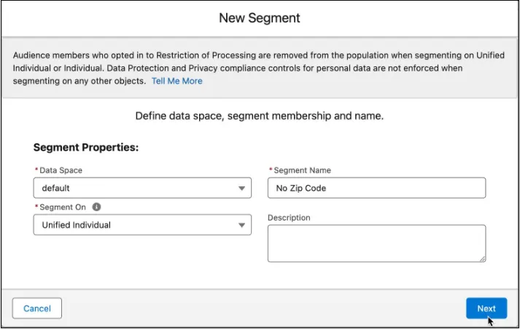Click the Restriction of Processing notice text

click(248, 68)
